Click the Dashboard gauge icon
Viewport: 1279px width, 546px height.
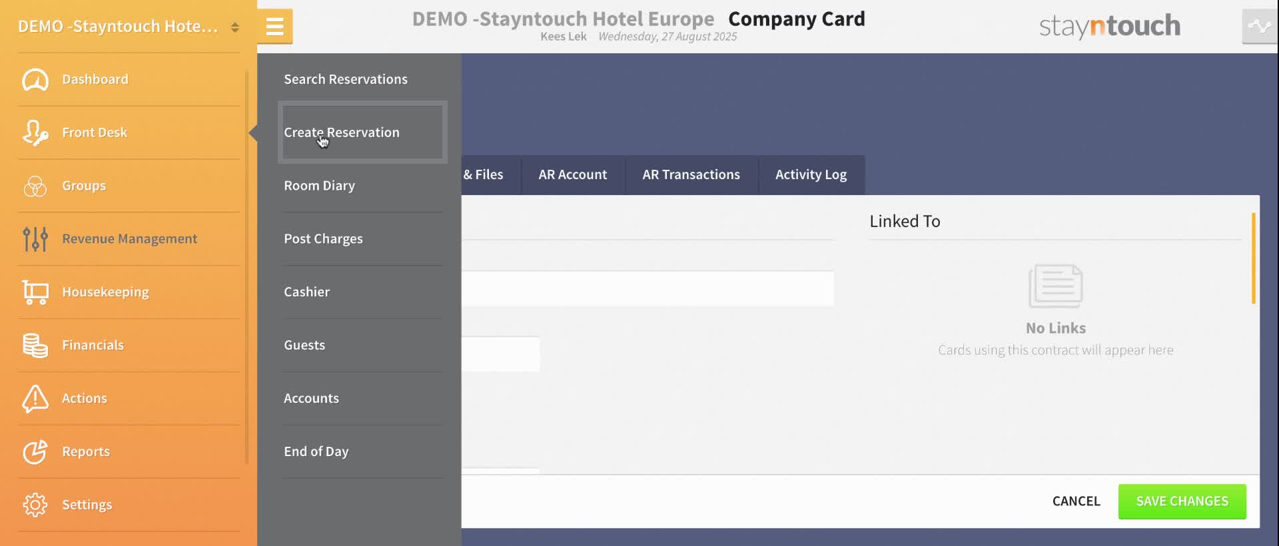click(35, 79)
